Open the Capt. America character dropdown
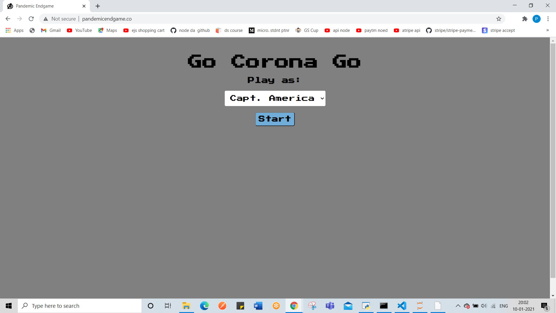This screenshot has width=556, height=313. pyautogui.click(x=275, y=99)
